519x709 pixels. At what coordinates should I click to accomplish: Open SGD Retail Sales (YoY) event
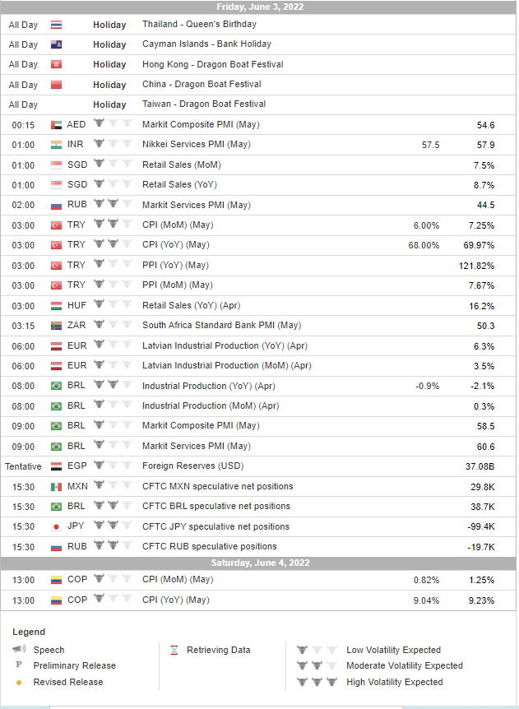179,185
